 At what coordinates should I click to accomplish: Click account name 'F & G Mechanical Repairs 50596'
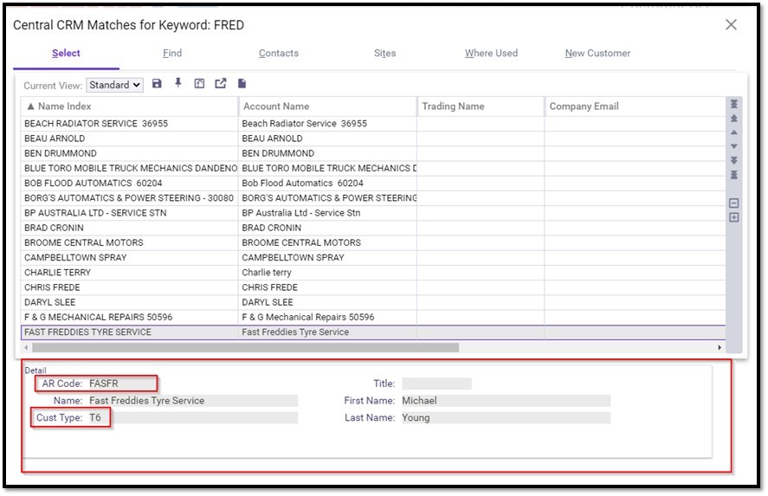[x=308, y=317]
